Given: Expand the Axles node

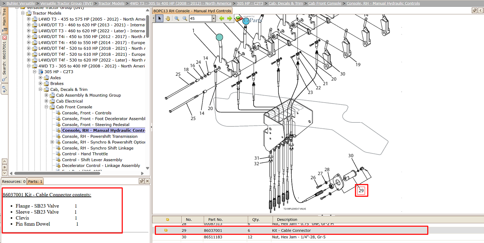Looking at the screenshot, I should [40, 78].
